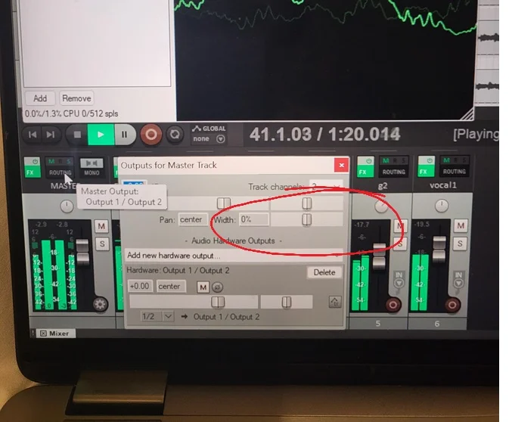Arm the vocal1 track for recording
This screenshot has width=509, height=422.
point(452,305)
